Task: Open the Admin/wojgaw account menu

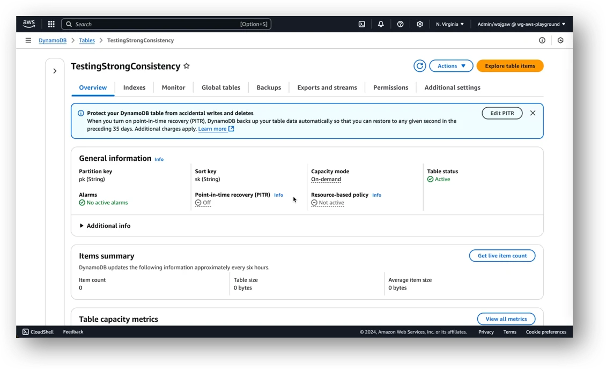Action: tap(521, 24)
